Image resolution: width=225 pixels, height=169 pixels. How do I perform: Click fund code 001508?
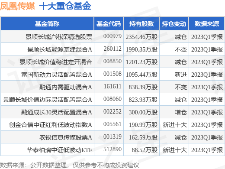pyautogui.click(x=112, y=74)
